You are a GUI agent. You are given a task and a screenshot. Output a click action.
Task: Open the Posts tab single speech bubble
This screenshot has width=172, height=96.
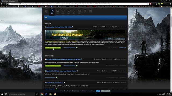(x=63, y=11)
